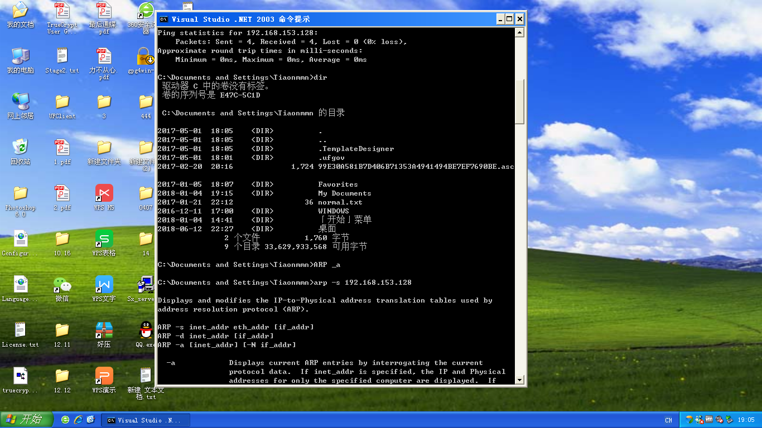
Task: Click the 回收站 recycle bin icon
Action: click(21, 148)
